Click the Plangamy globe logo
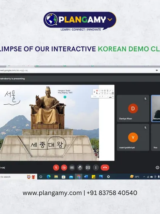Viewport: 160px width, 214px height. click(51, 19)
